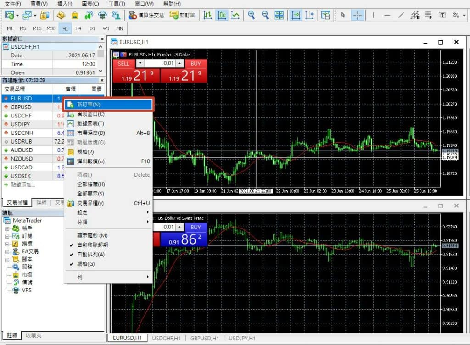The width and height of the screenshot is (470, 345).
Task: Select the text label tool
Action: click(x=442, y=15)
